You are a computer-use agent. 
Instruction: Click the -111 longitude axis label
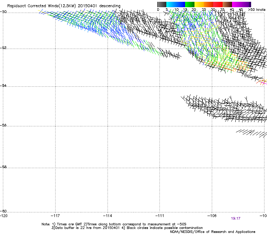click(x=160, y=216)
